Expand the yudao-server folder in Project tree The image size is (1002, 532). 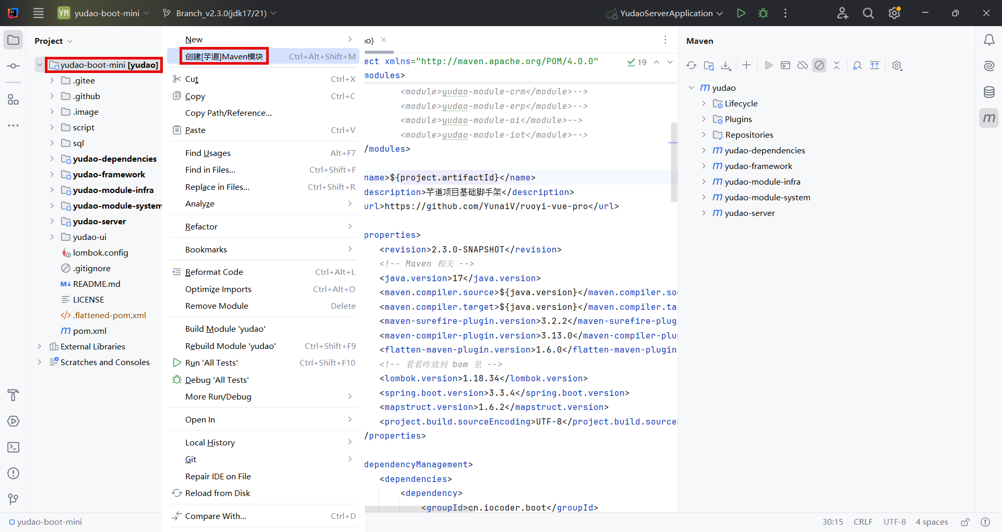(x=52, y=221)
